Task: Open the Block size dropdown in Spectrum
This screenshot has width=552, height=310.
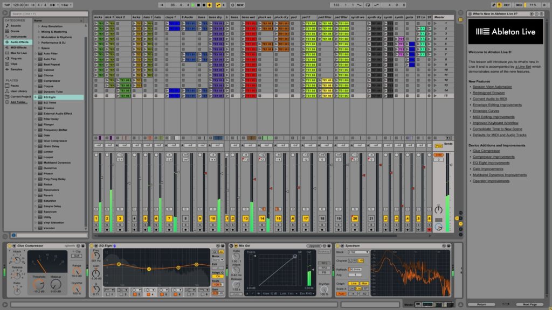Action: point(358,252)
